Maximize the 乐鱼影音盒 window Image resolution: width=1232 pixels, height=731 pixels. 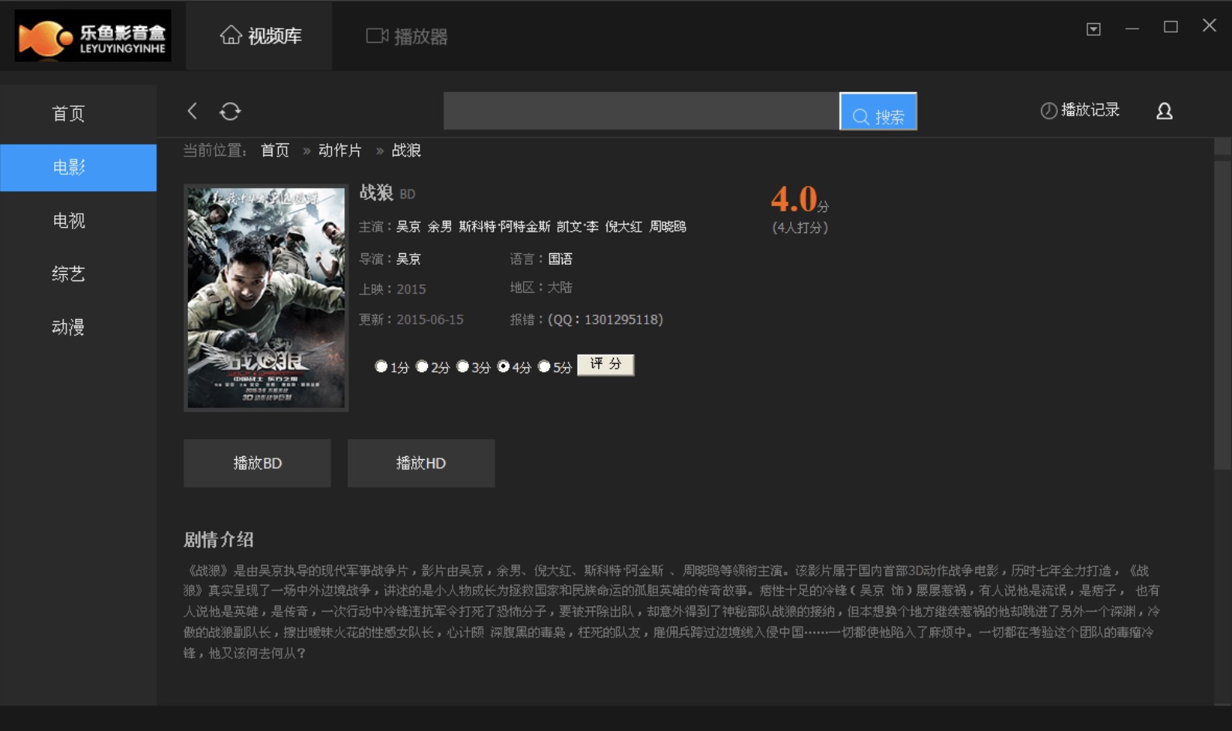coord(1171,27)
